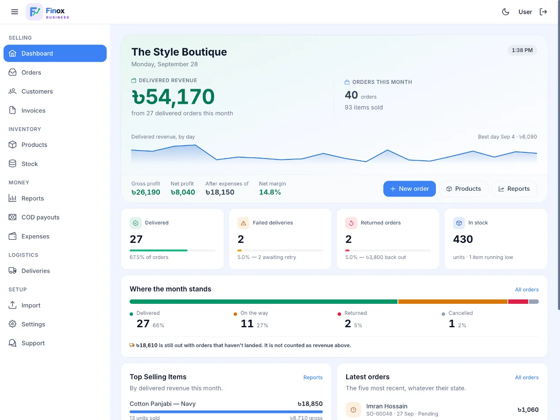Click the New order button

(x=409, y=189)
